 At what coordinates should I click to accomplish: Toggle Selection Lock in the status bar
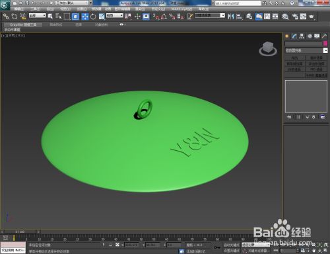(x=110, y=245)
